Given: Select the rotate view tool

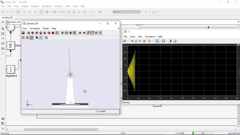Looking at the screenshot, I should [x=66, y=33].
